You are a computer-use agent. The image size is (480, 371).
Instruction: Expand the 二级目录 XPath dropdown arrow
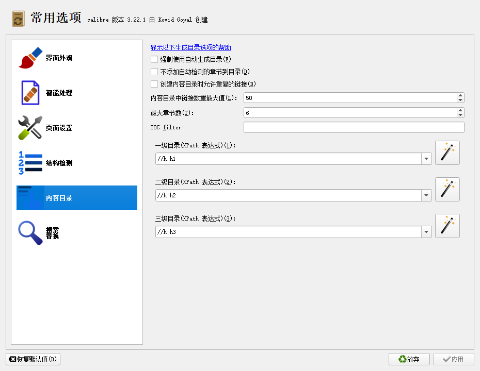pyautogui.click(x=426, y=195)
